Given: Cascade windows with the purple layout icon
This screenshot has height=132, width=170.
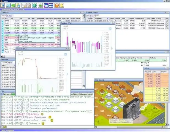Looking at the screenshot, I should [46, 5].
